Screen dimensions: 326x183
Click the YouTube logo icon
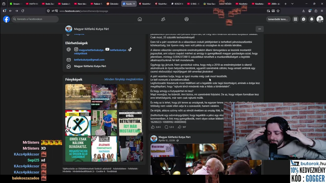click(107, 49)
